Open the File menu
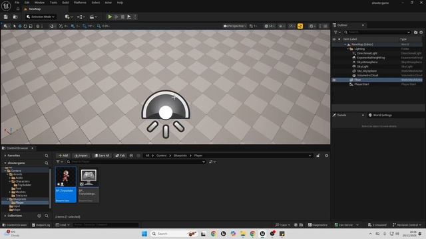This screenshot has width=426, height=239. [x=17, y=3]
